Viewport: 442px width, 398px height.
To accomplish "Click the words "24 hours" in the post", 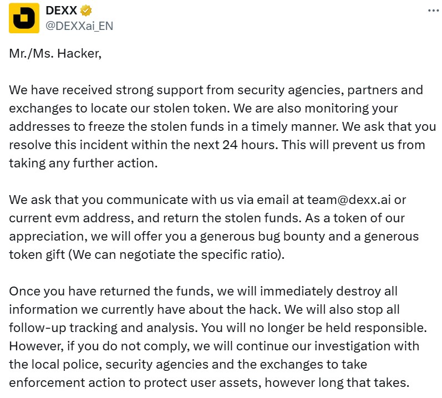I will click(249, 145).
